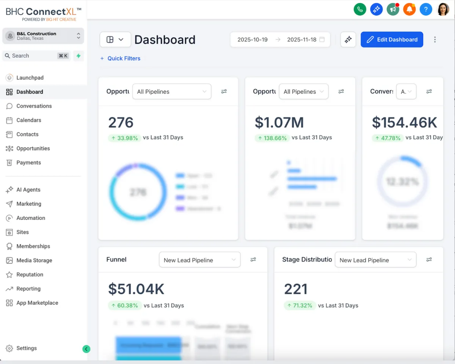Click the Automation play icon
Viewport: 455px width, 364px height.
[x=9, y=218]
